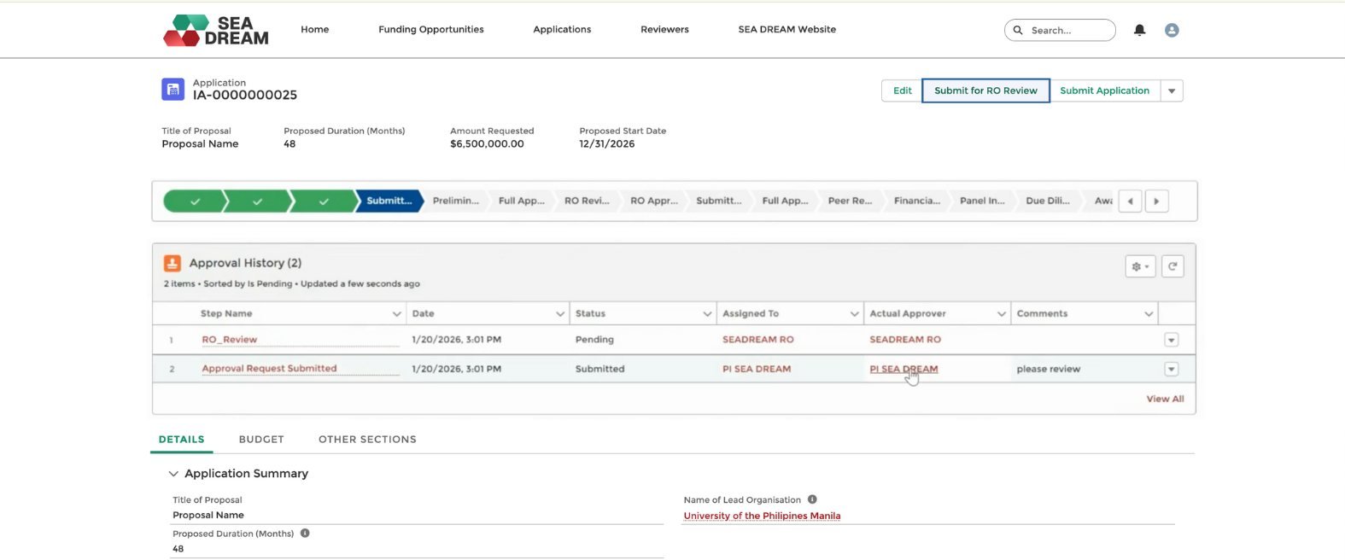The image size is (1345, 560).
Task: Open more actions dropdown next to Submit Application
Action: point(1172,90)
